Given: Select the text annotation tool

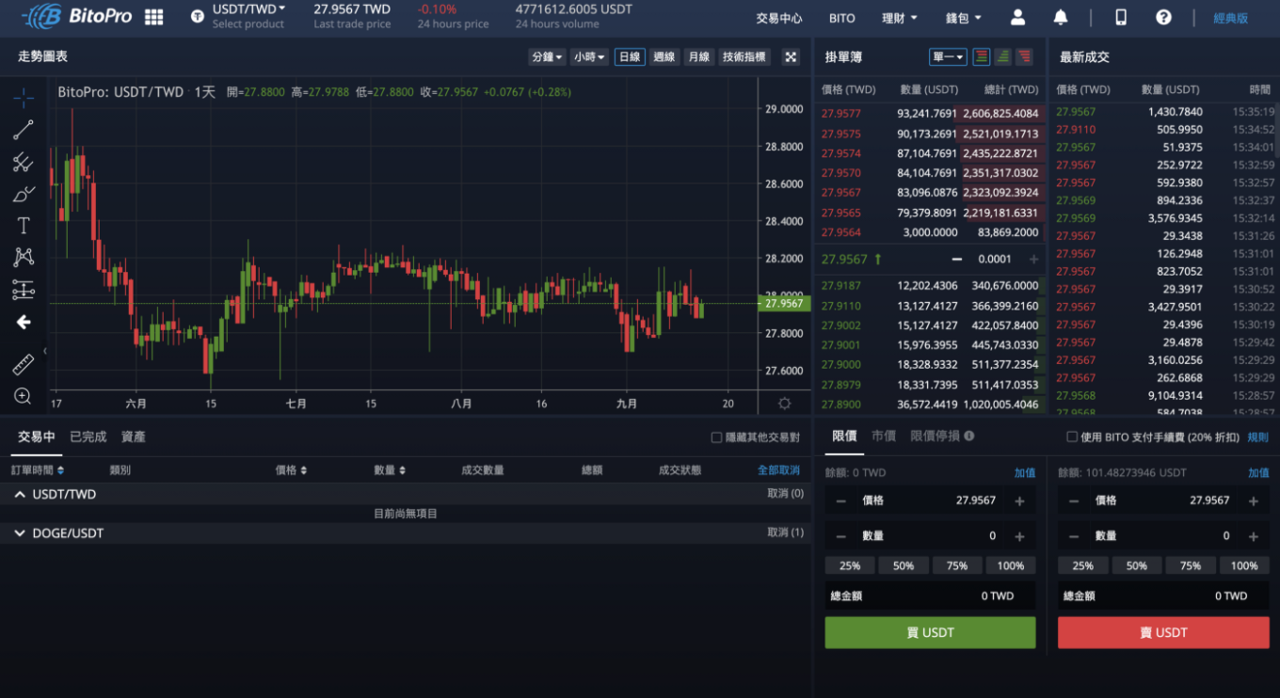Looking at the screenshot, I should [x=23, y=226].
